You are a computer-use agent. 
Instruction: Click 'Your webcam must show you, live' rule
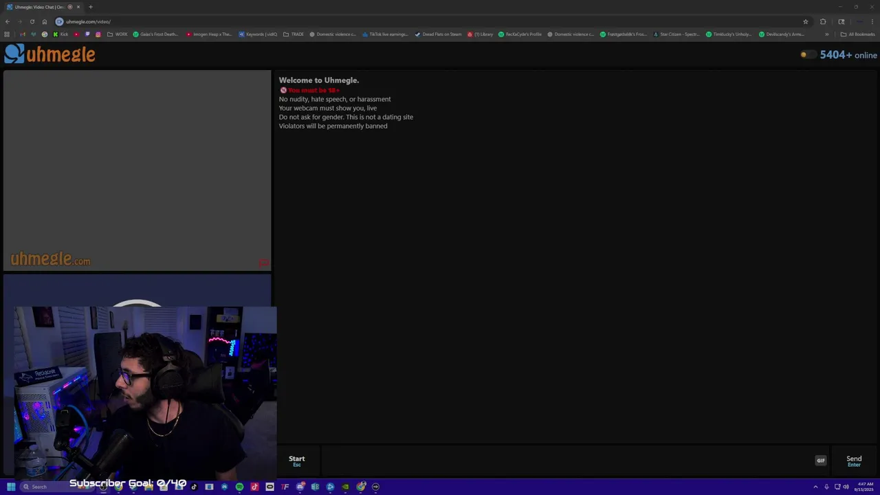point(328,108)
